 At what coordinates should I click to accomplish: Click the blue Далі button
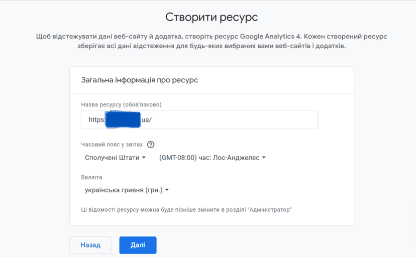tap(138, 245)
